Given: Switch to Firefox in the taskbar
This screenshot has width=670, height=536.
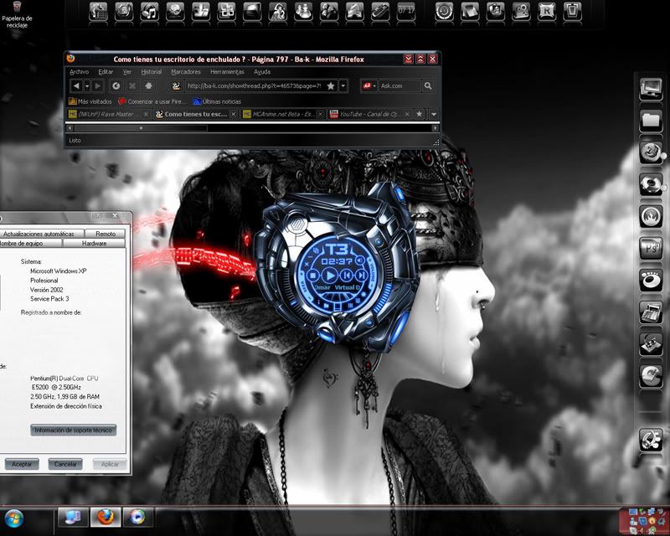Looking at the screenshot, I should [x=106, y=517].
